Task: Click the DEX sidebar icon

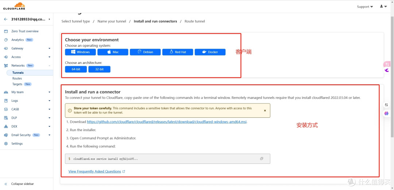Action: pos(6,126)
